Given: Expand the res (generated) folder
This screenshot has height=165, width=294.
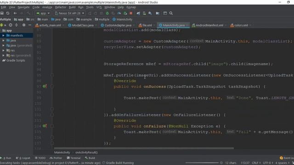Looking at the screenshot, I should (3, 55).
